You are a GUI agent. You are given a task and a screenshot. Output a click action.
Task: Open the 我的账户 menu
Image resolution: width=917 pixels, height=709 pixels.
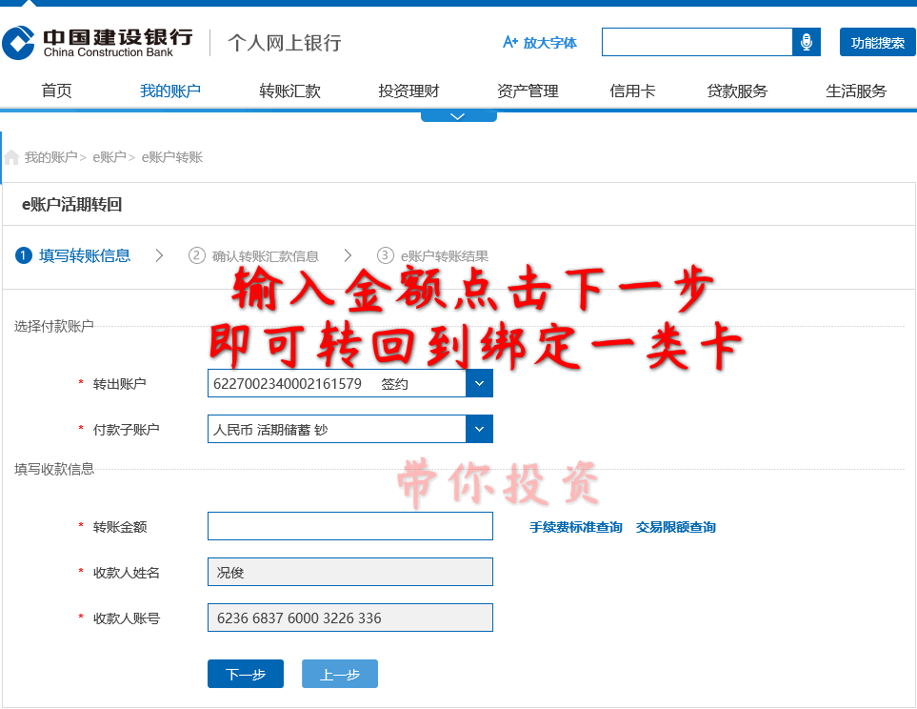coord(170,91)
